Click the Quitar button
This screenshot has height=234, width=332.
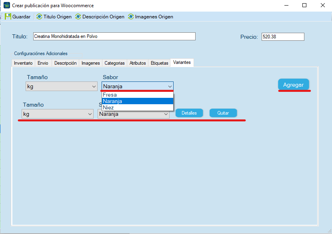coord(223,113)
